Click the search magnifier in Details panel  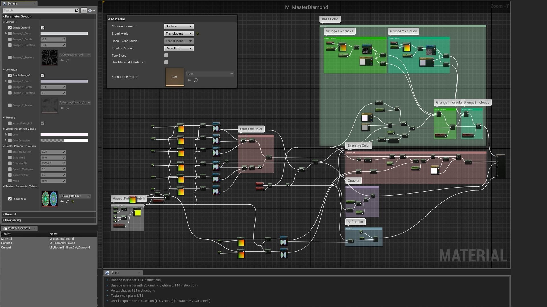point(76,11)
